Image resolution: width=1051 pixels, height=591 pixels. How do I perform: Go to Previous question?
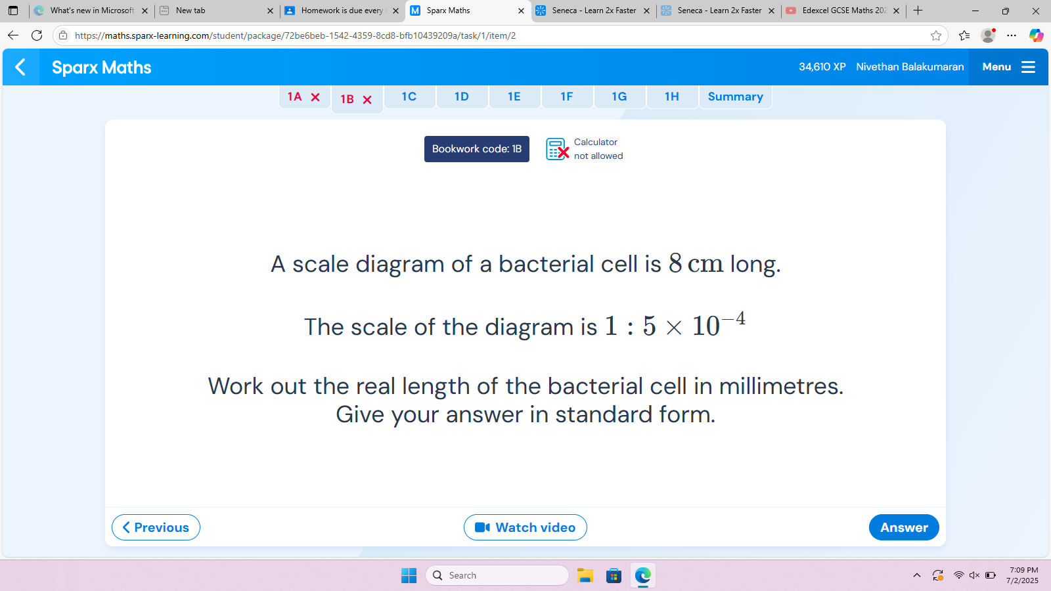click(x=156, y=527)
